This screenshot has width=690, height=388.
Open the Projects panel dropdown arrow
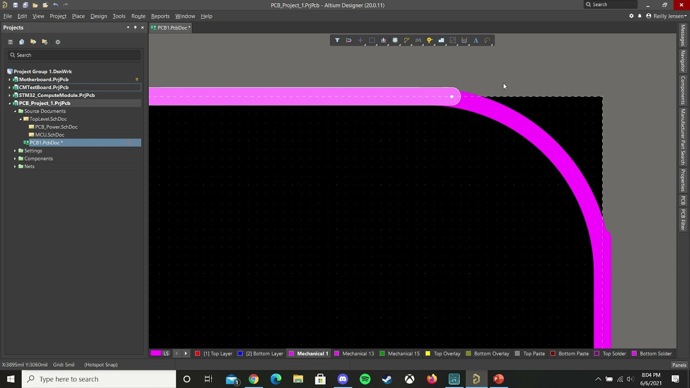(128, 27)
